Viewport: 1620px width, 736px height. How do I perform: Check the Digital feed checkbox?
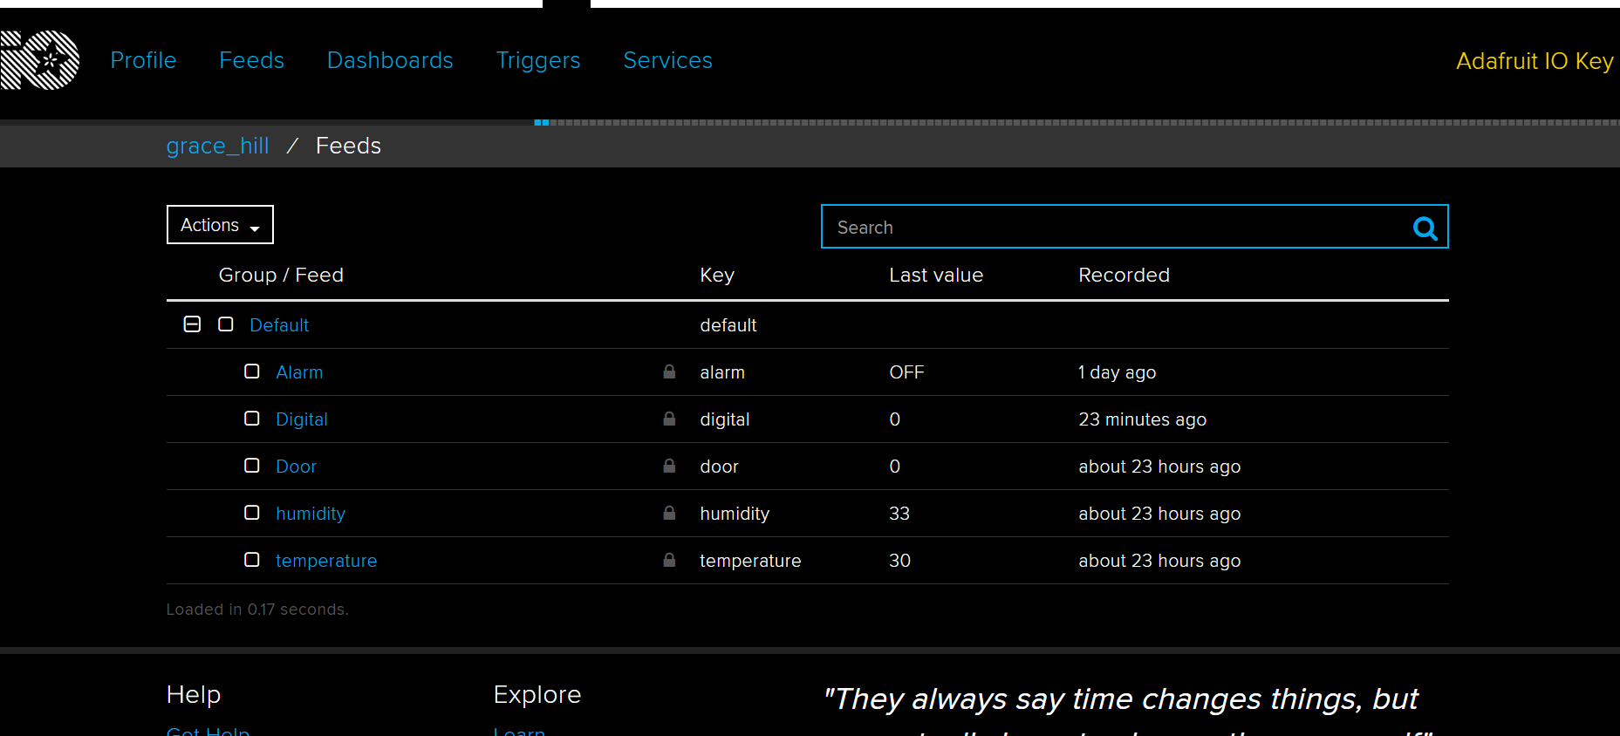tap(252, 419)
